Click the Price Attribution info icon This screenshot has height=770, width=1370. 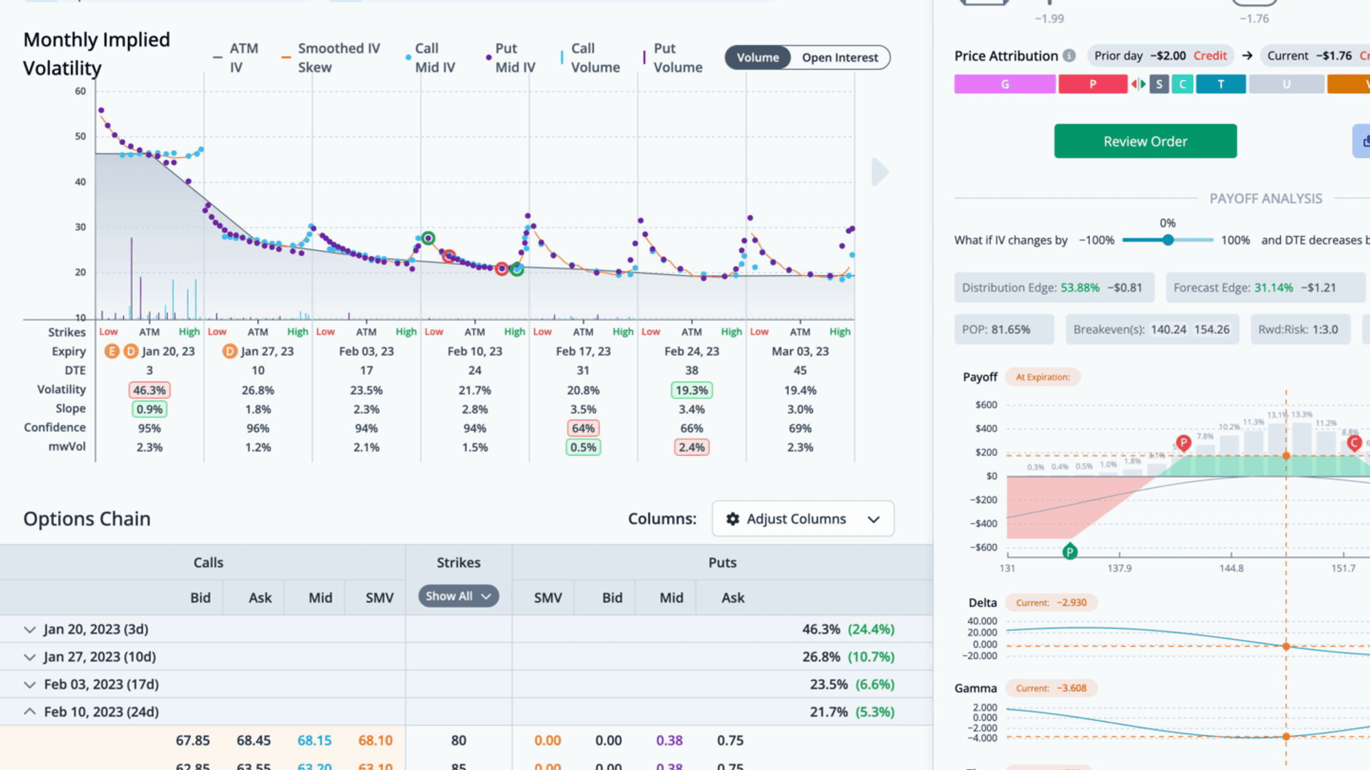1069,56
